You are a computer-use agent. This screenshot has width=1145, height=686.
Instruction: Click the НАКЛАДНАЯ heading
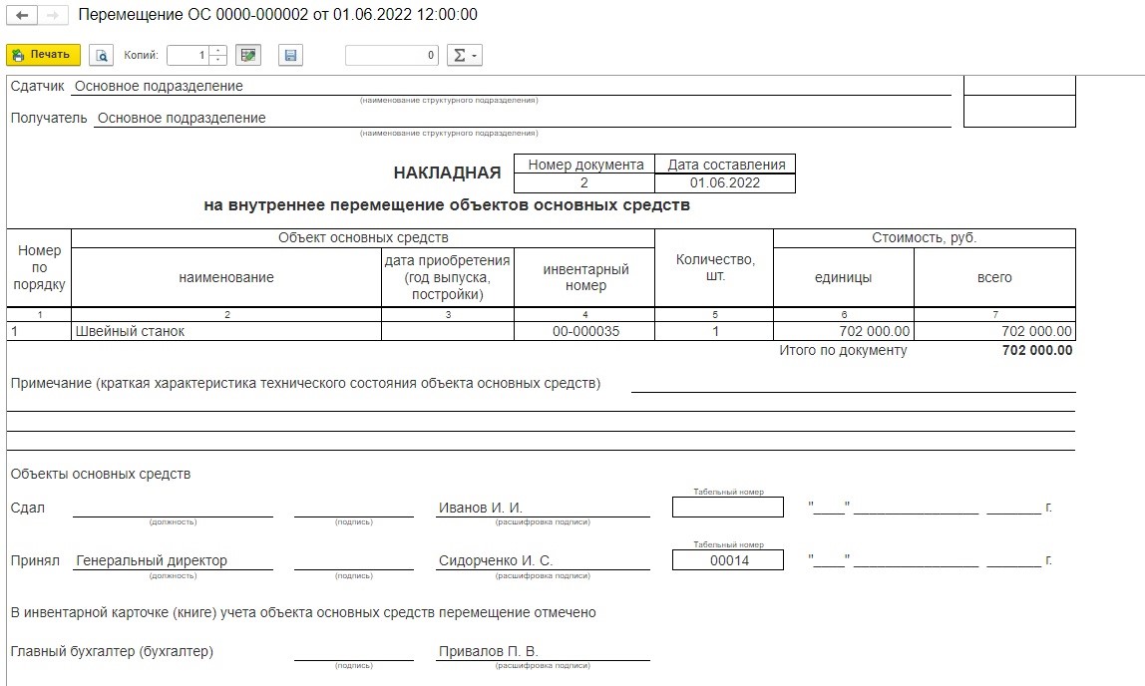pos(447,172)
